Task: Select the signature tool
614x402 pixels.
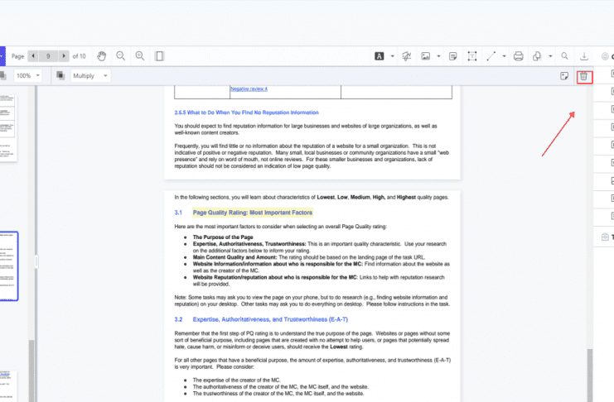Action: (x=407, y=56)
